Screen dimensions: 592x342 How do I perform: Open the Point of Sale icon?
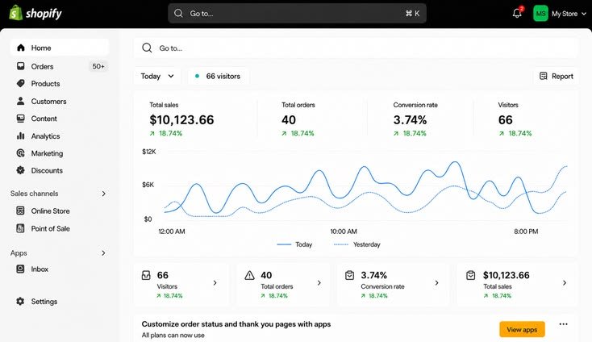coord(20,228)
